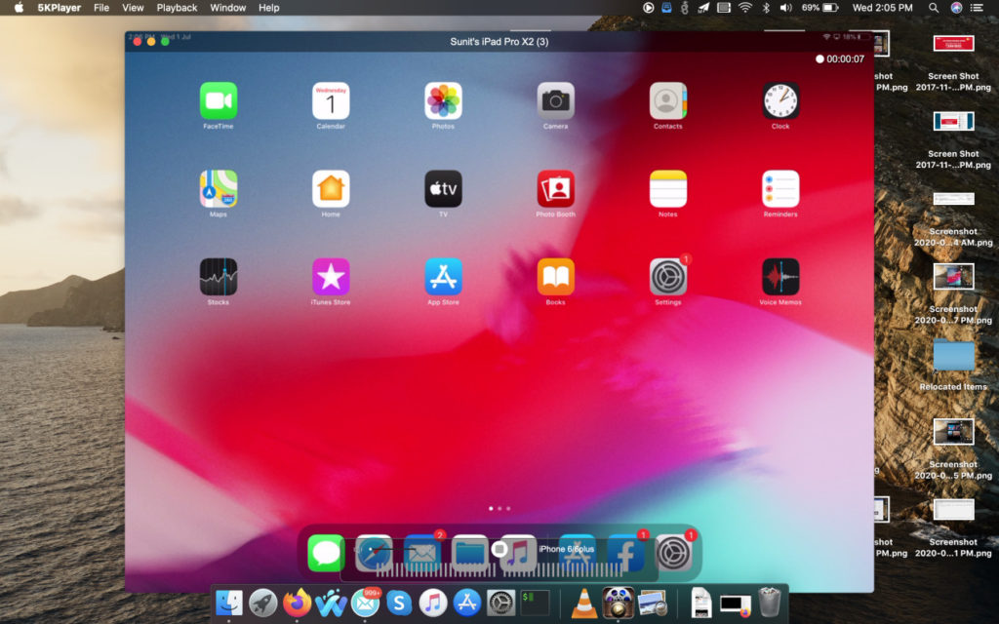
Task: Open the FaceTime app on the mirrored iPad
Action: 219,100
